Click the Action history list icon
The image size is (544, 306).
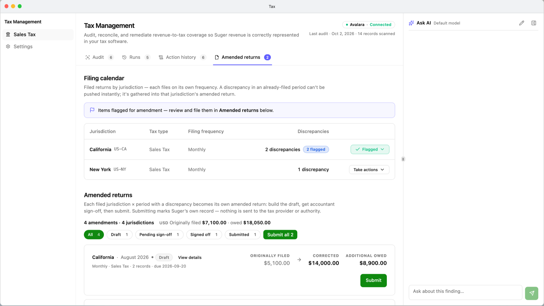[x=161, y=57]
